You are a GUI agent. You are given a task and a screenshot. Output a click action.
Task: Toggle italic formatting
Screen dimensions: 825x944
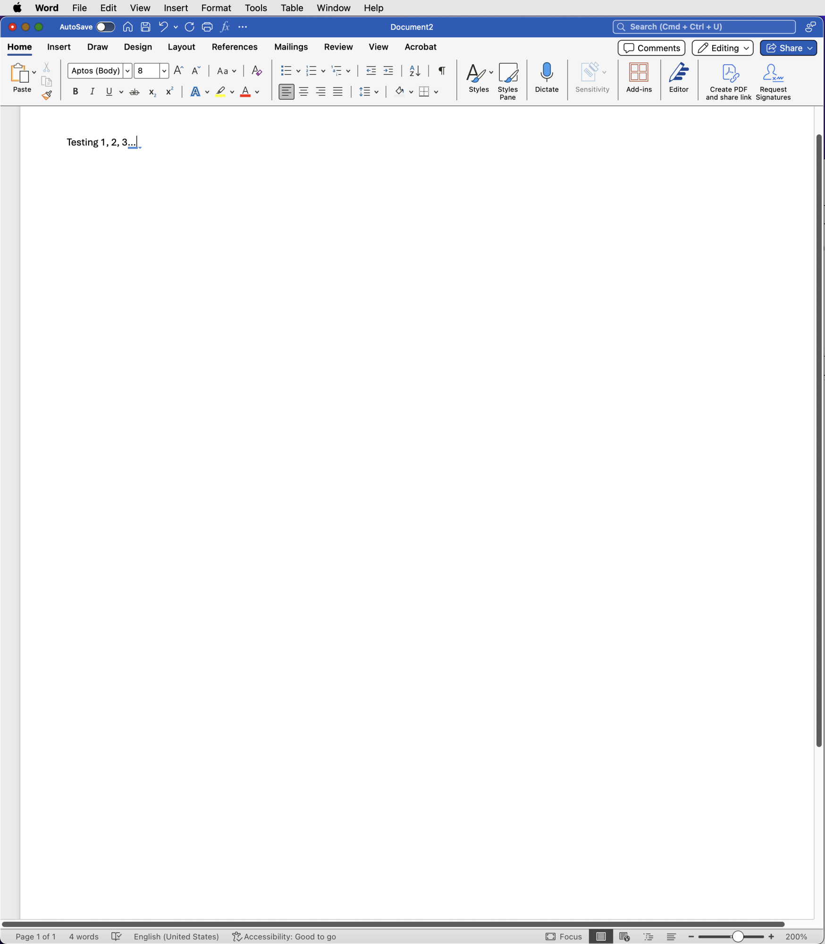point(92,92)
